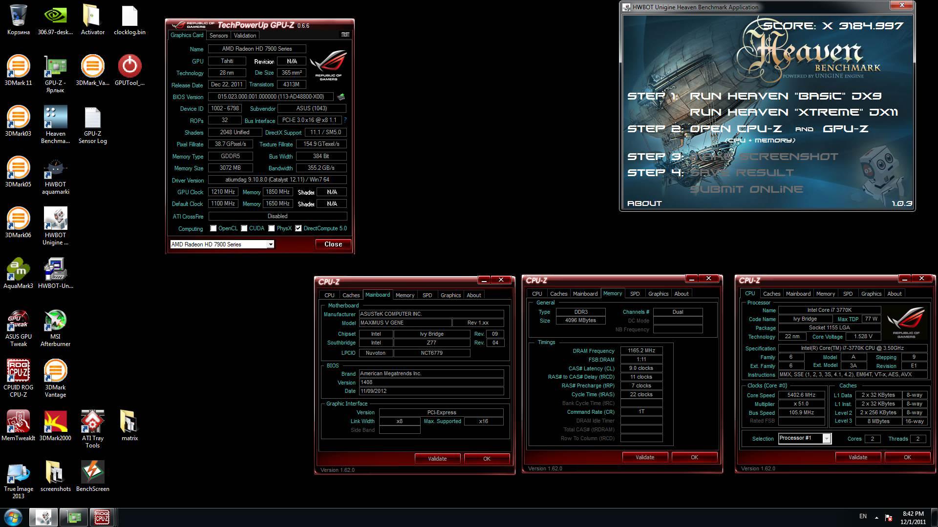Image resolution: width=938 pixels, height=527 pixels.
Task: Click the EN language indicator in the tray
Action: pyautogui.click(x=863, y=516)
